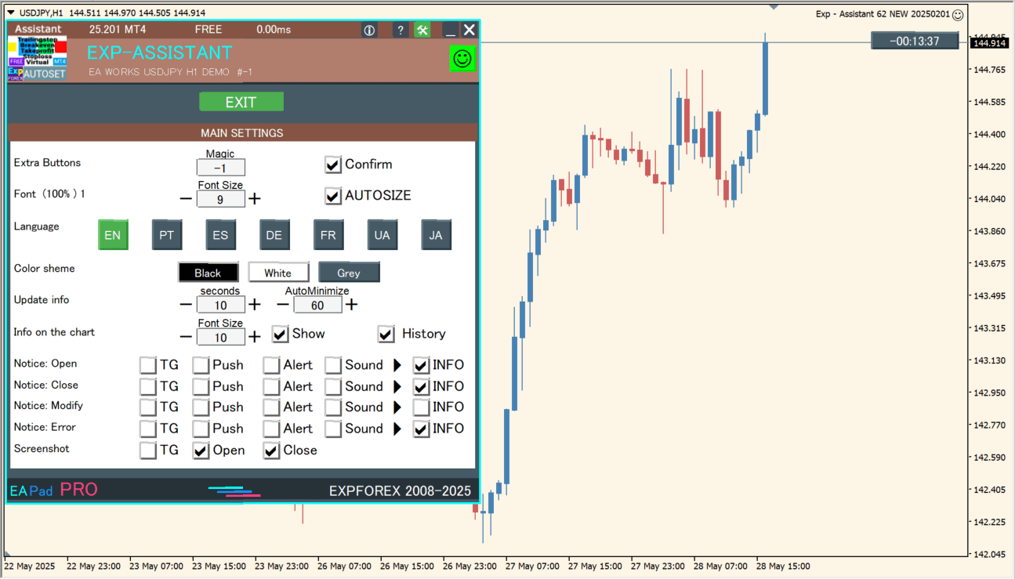Close the Assistant panel with X
Image resolution: width=1015 pixels, height=579 pixels.
tap(469, 30)
